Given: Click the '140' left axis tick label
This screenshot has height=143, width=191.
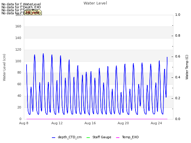Looking at the screenshot, I should [x=18, y=38].
